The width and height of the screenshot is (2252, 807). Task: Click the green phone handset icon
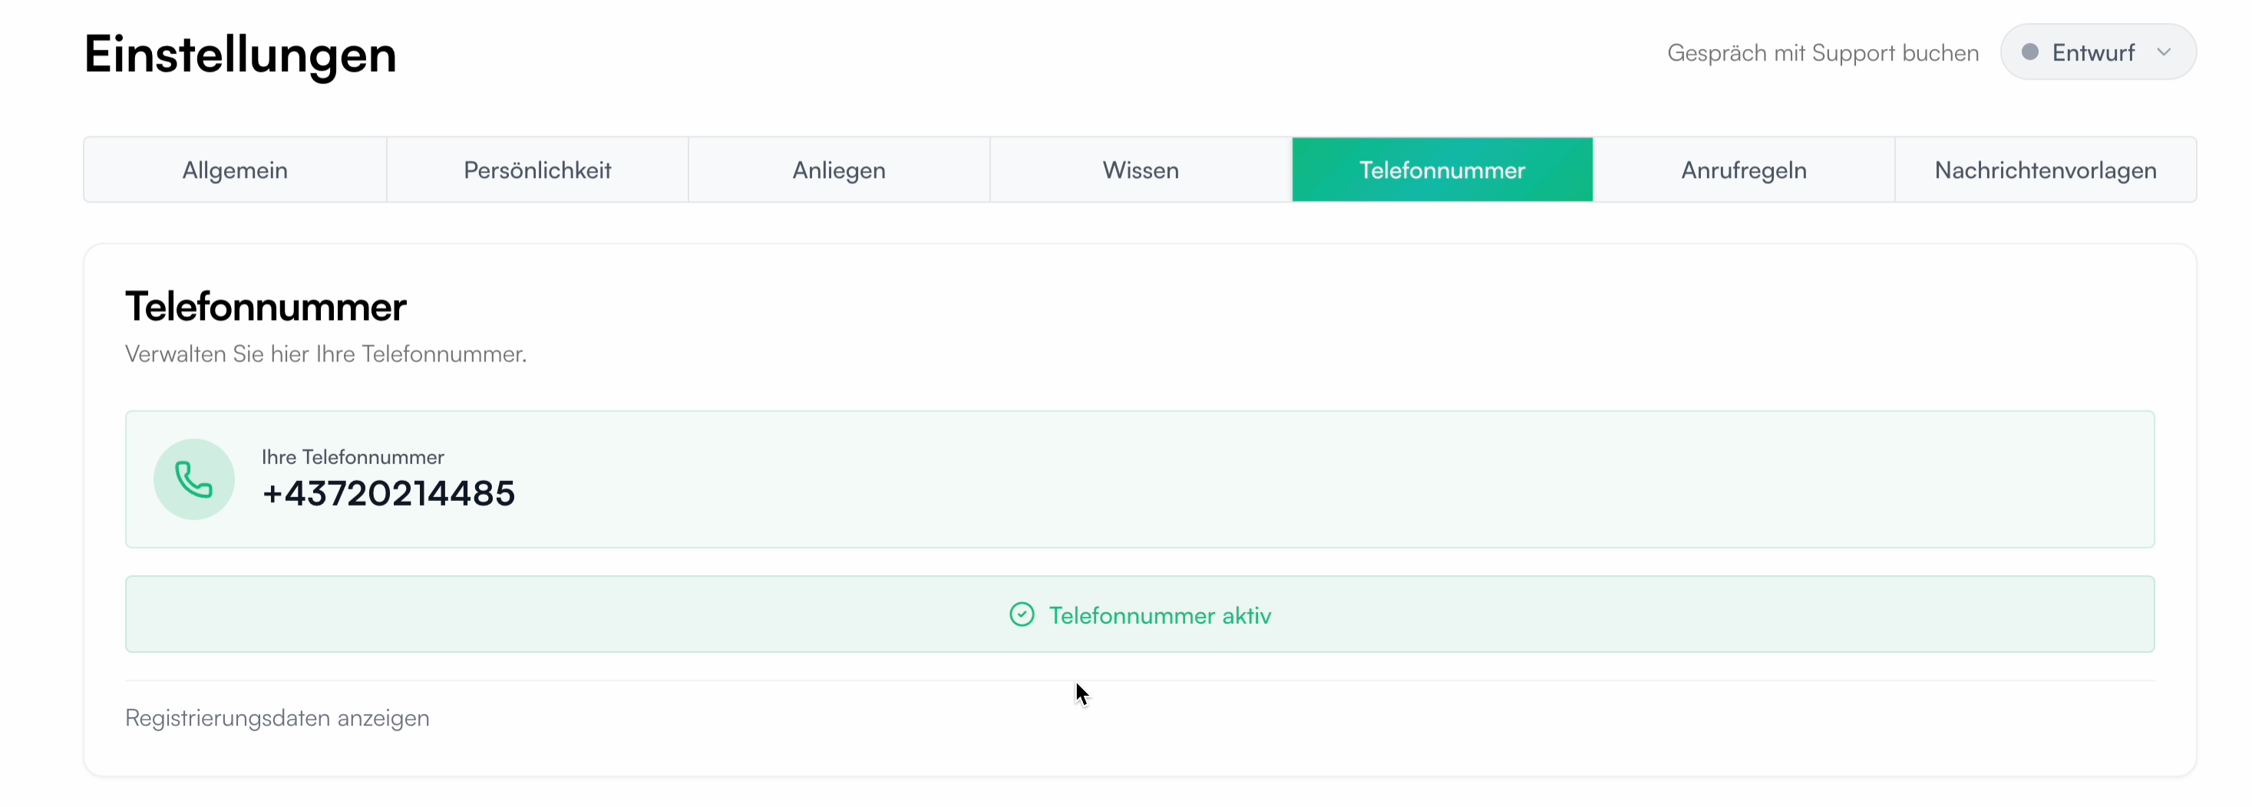point(194,479)
